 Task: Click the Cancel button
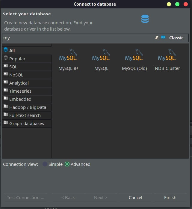point(135,198)
